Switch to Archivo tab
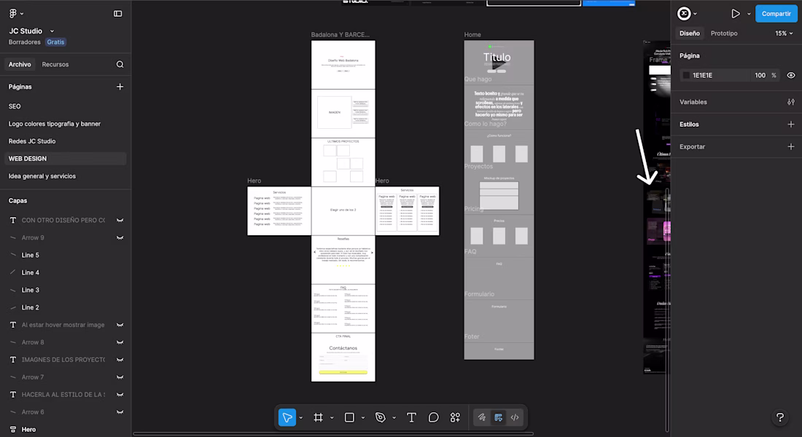Image resolution: width=802 pixels, height=437 pixels. point(20,64)
